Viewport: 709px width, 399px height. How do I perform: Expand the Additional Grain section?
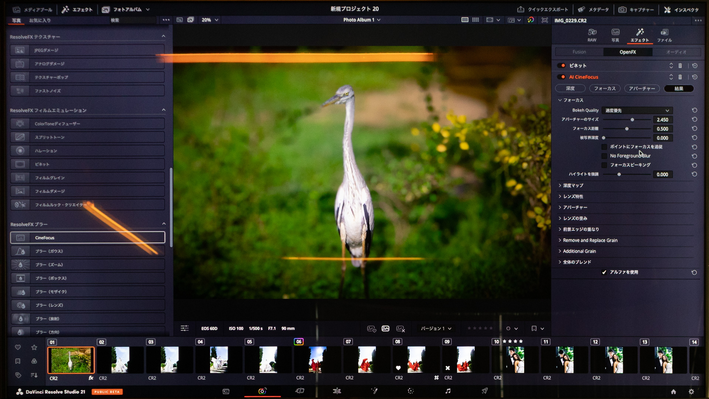point(579,251)
